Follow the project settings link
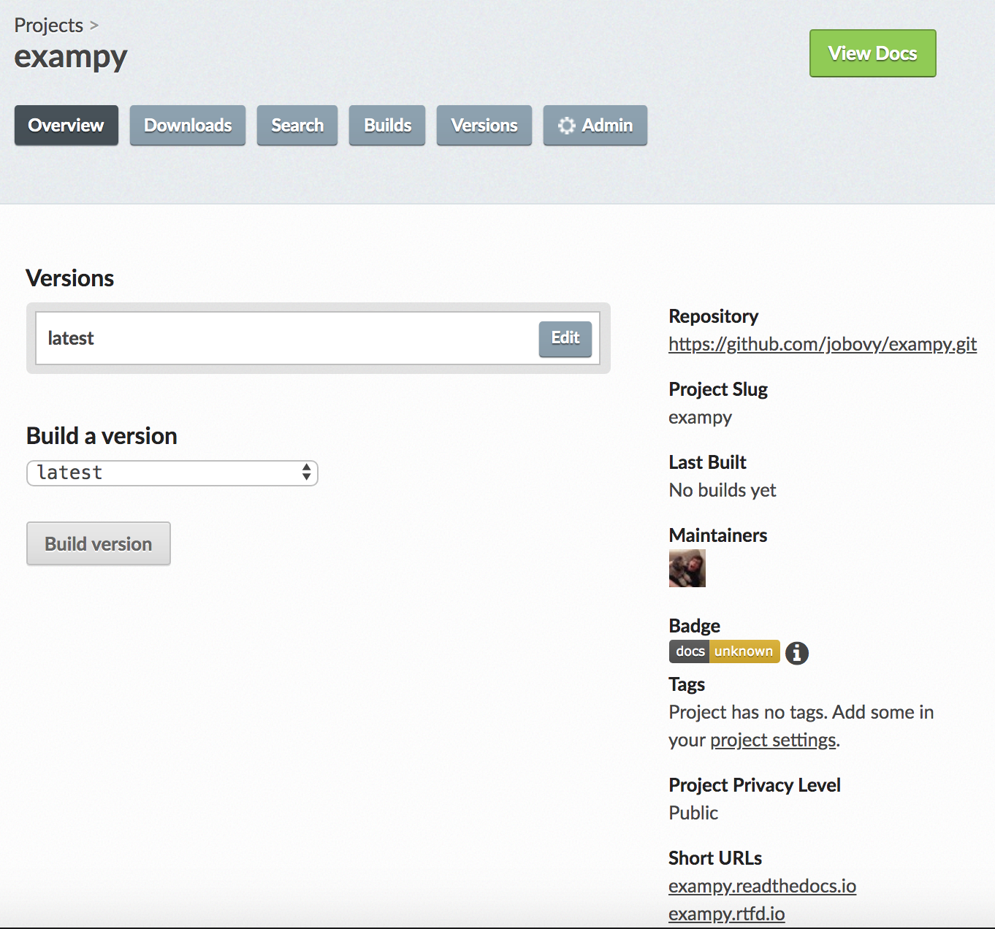The image size is (995, 929). point(773,740)
